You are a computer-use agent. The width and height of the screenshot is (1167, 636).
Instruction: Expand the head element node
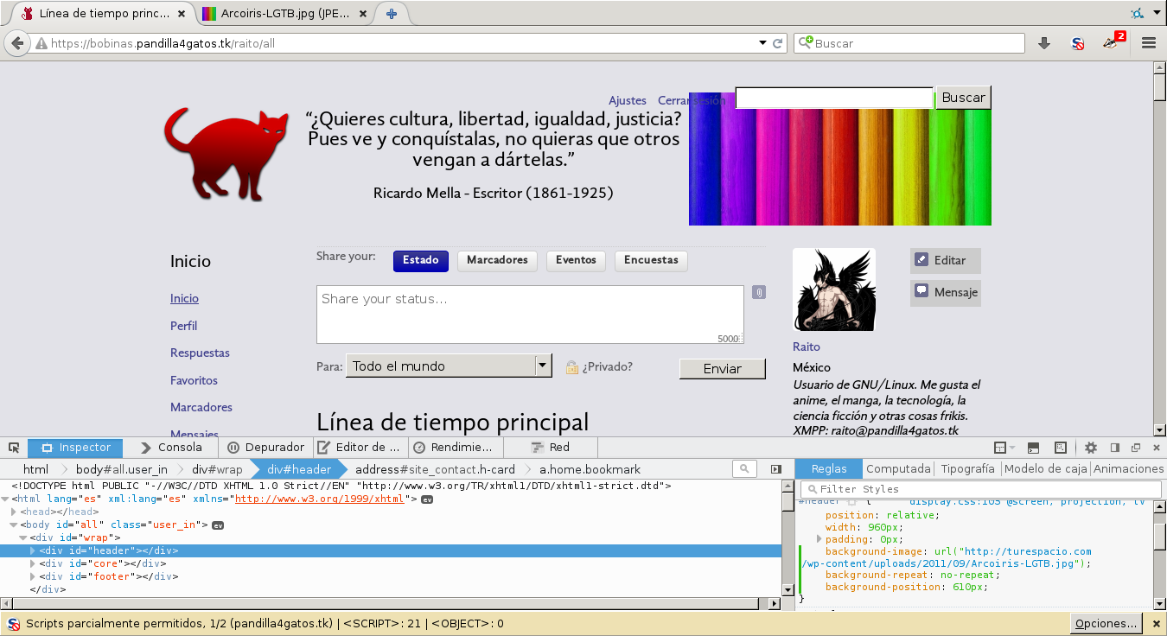(x=14, y=512)
